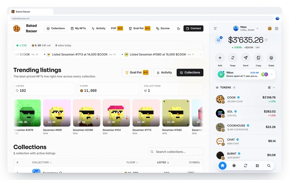Click the cookie icon in the wallet header
The width and height of the screenshot is (289, 180).
(269, 28)
